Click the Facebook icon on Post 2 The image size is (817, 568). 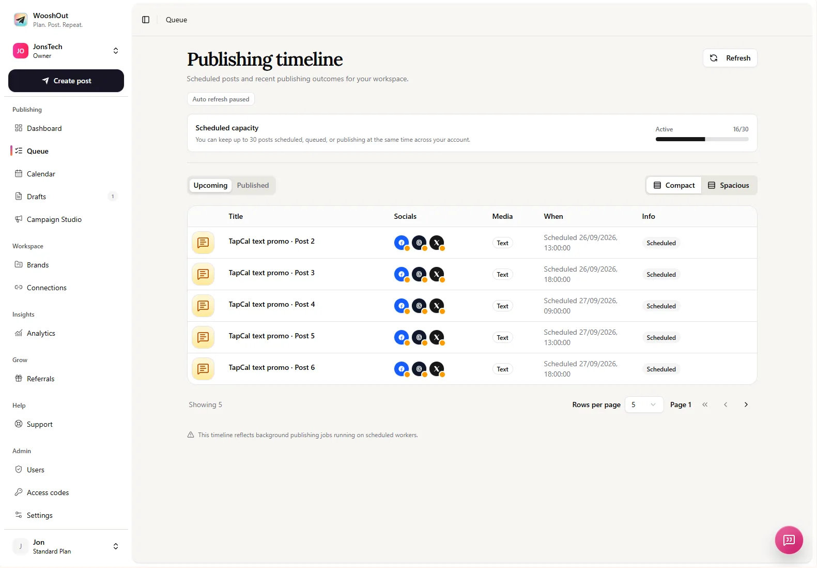point(402,243)
